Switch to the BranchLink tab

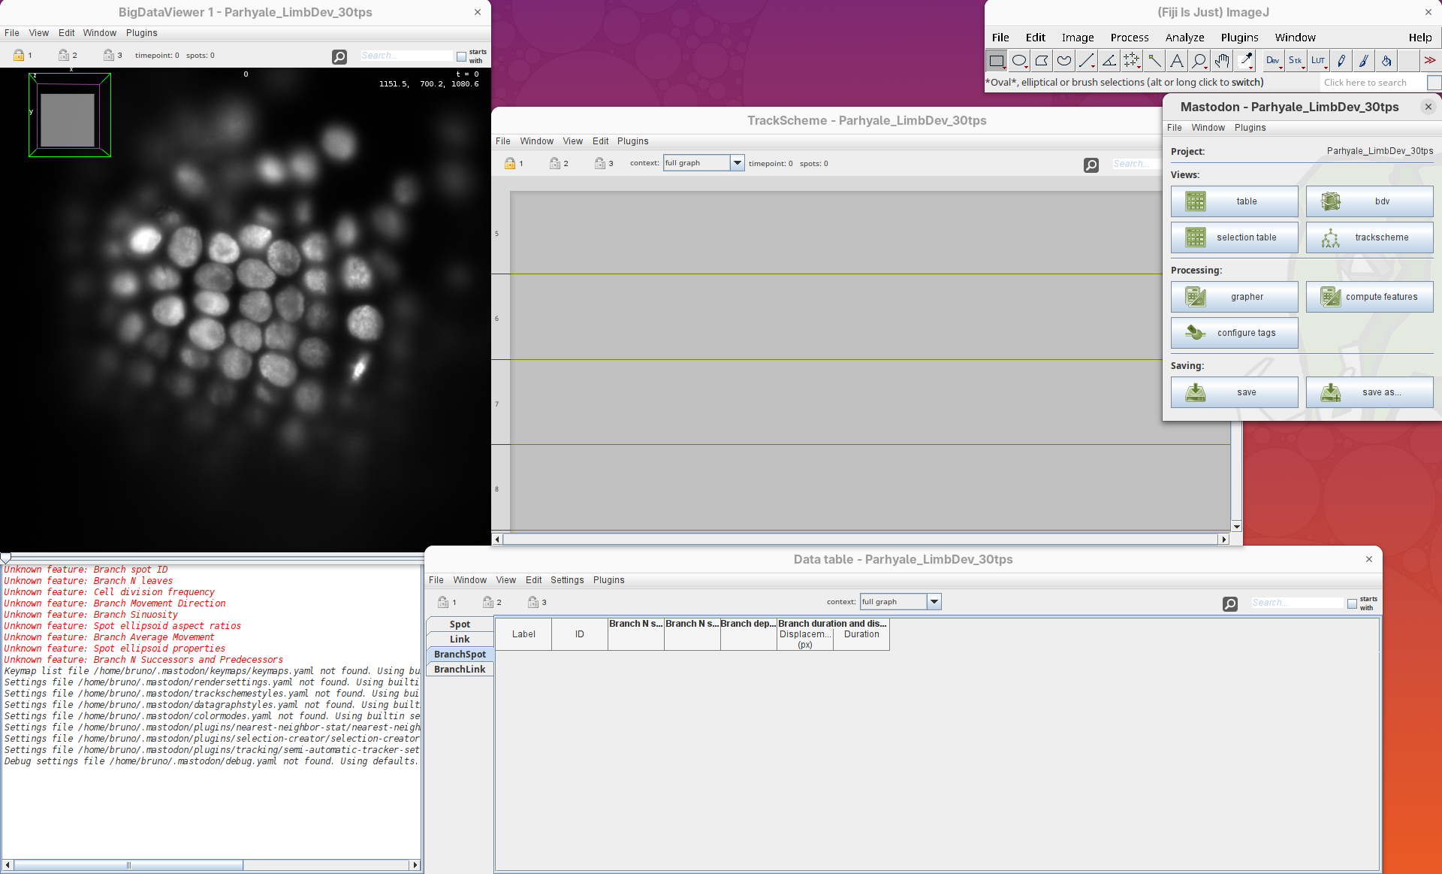click(460, 670)
